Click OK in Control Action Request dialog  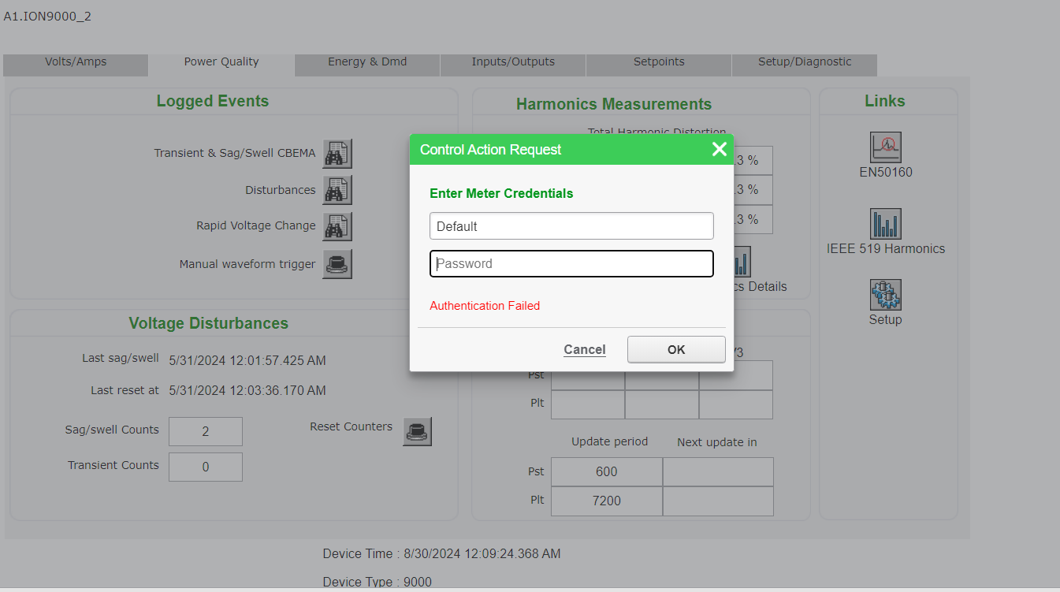pyautogui.click(x=676, y=349)
